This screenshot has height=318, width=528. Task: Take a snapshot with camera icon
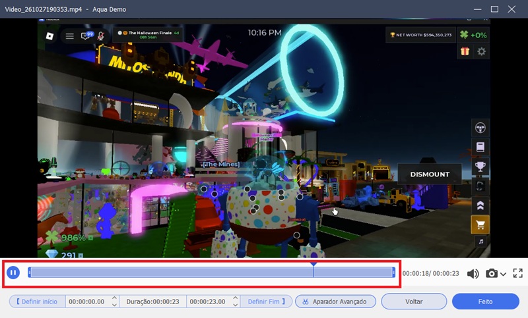(492, 273)
